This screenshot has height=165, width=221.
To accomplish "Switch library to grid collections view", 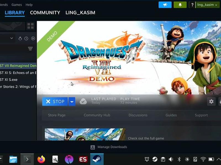I will point(30,26).
